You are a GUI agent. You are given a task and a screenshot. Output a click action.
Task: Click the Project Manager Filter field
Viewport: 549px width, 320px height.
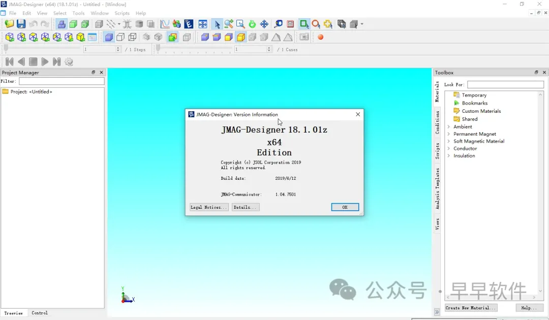62,81
